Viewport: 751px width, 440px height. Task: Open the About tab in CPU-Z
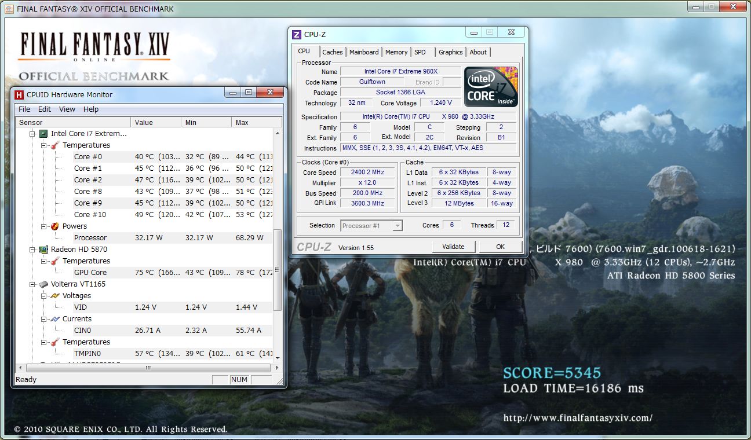tap(478, 52)
